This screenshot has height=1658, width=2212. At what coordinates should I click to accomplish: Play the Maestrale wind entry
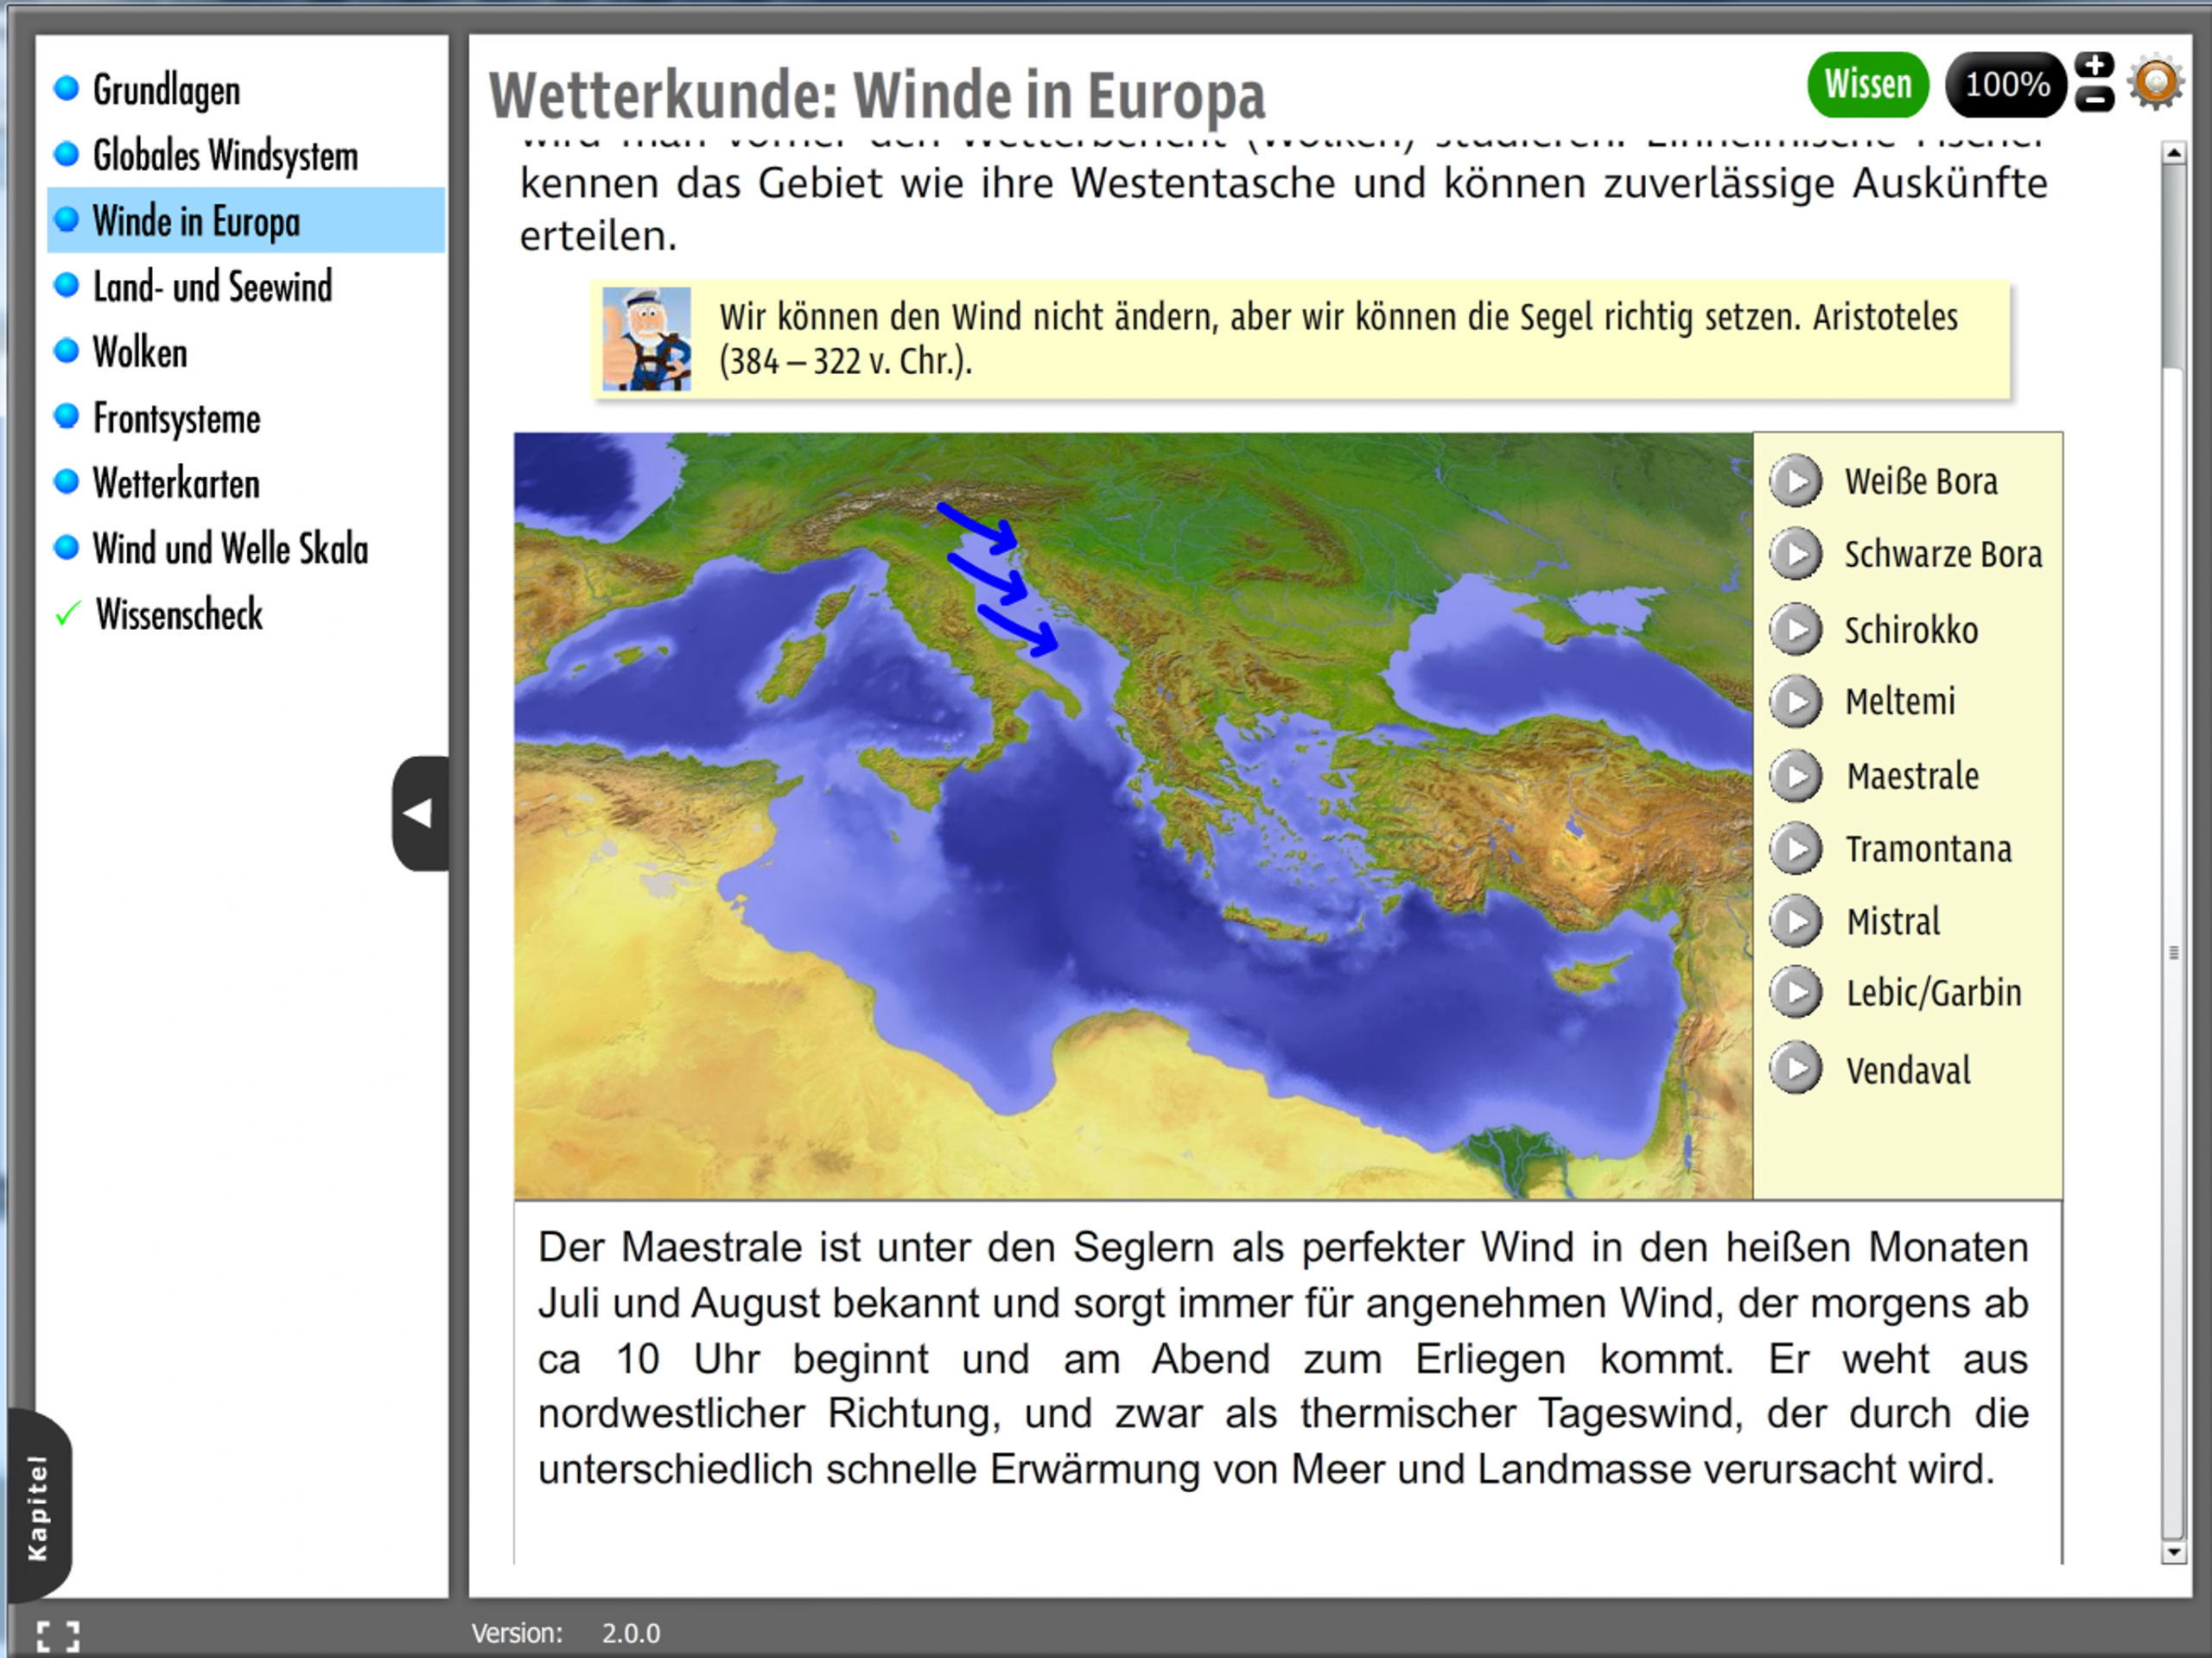[1796, 776]
